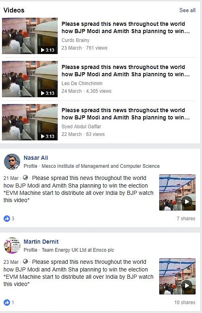The image size is (202, 313).
Task: Play the video in Martin Dernit's post
Action: (177, 276)
